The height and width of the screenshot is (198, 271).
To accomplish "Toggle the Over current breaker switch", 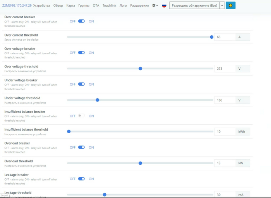I will click(x=81, y=21).
